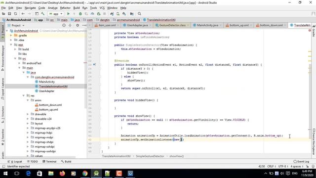The image size is (316, 178).
Task: Click the SimpleGestureDetector editor breadcrumb
Action: (150, 156)
